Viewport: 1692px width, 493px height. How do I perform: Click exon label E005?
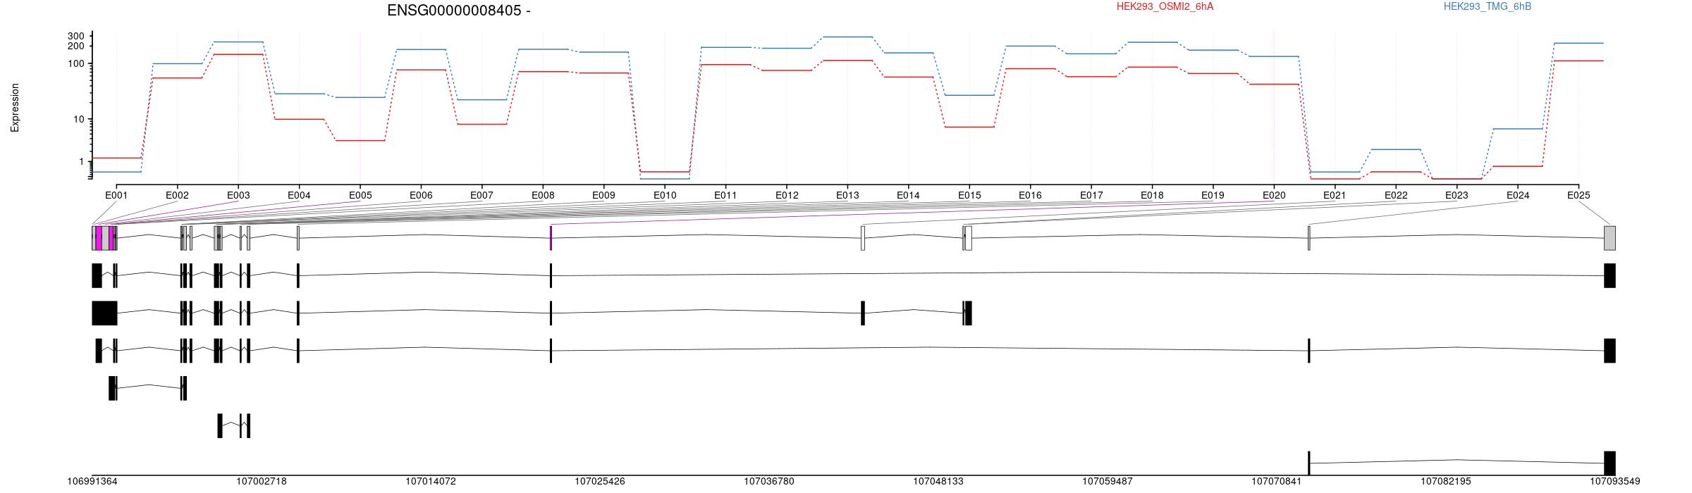click(360, 195)
